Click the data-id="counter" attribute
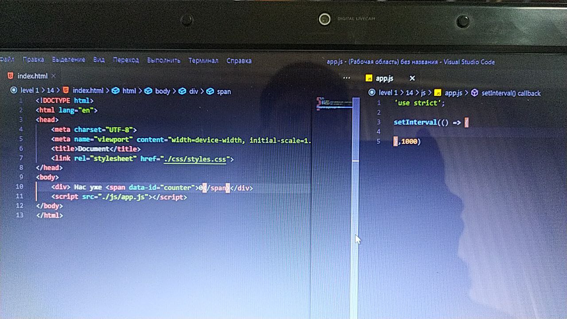 click(161, 188)
